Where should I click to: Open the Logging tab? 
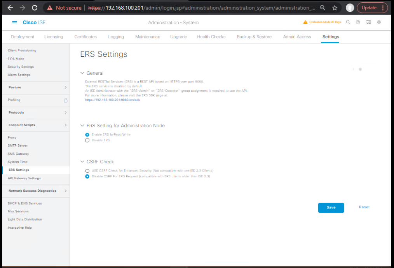(116, 37)
